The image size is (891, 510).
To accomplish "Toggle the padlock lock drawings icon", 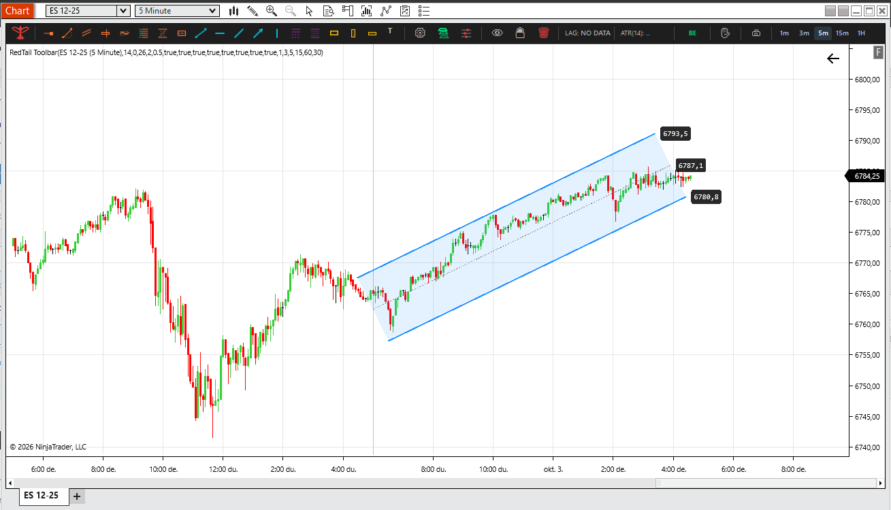I will coord(520,33).
